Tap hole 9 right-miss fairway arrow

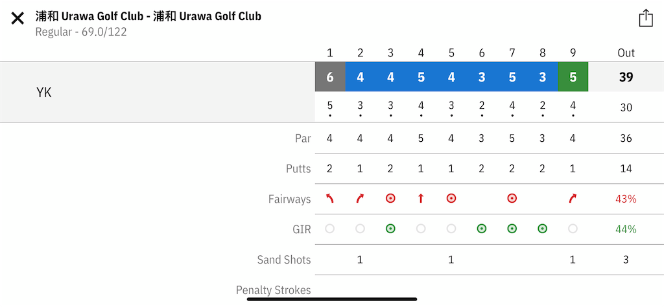point(573,198)
